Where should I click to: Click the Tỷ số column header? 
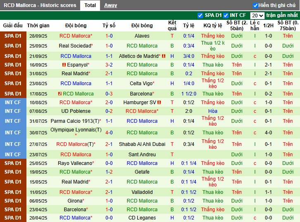click(109, 25)
